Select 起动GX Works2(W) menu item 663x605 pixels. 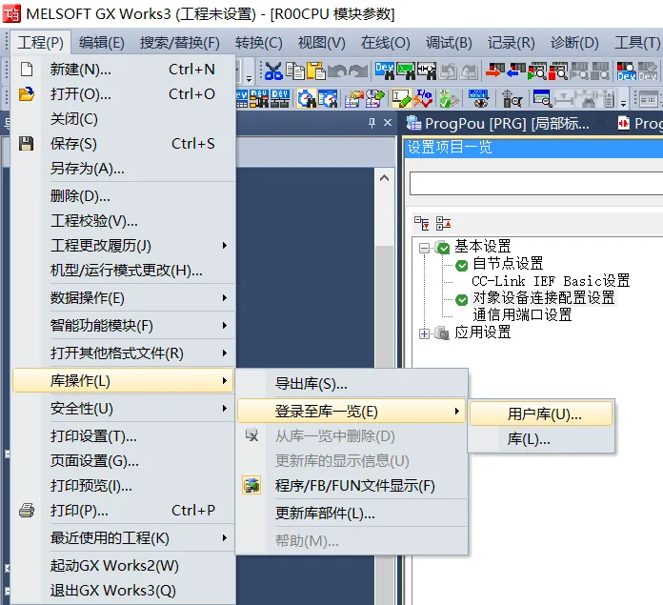pyautogui.click(x=124, y=565)
